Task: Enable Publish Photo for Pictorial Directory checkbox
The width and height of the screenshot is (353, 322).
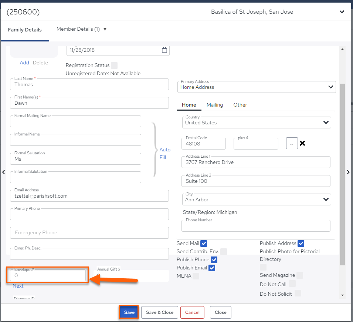Action: coord(263,267)
